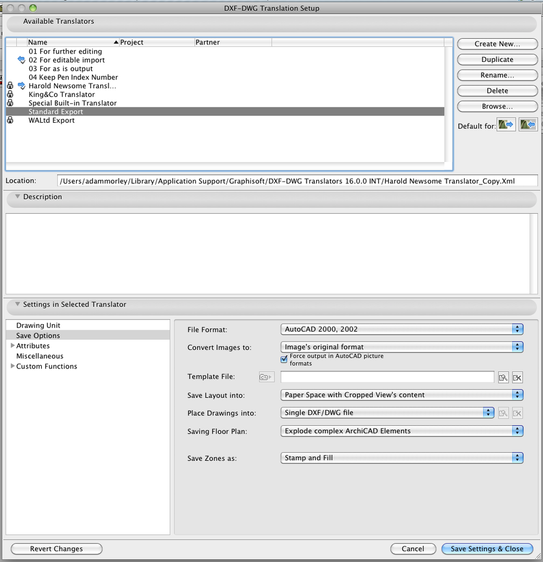Expand the Attributes tree item
543x562 pixels.
click(x=12, y=345)
